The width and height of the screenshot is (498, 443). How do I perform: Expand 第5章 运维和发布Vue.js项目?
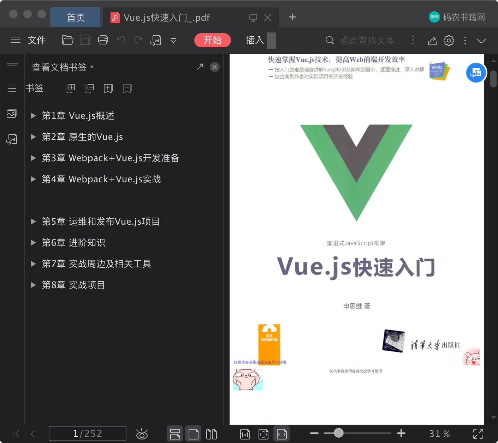[33, 221]
